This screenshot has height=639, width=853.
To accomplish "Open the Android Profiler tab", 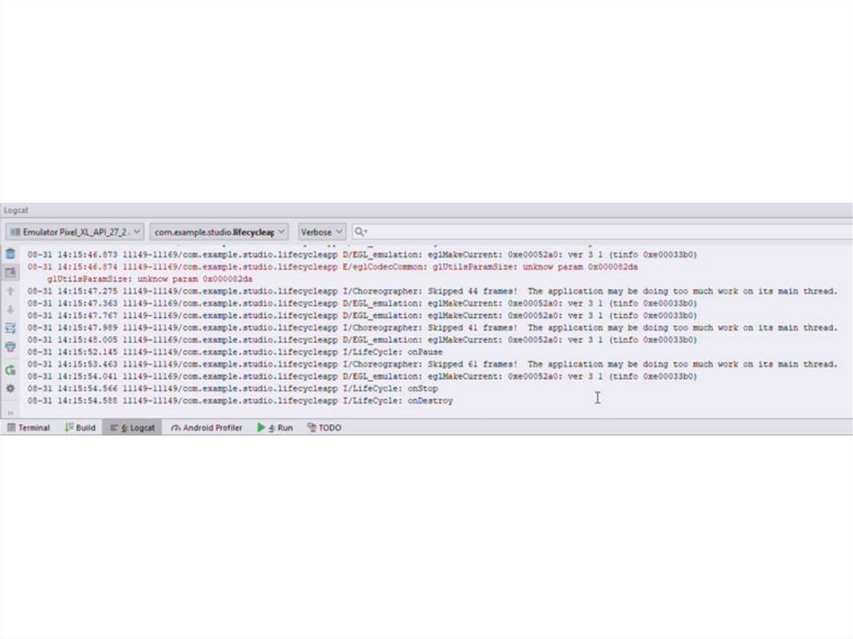I will tap(207, 428).
